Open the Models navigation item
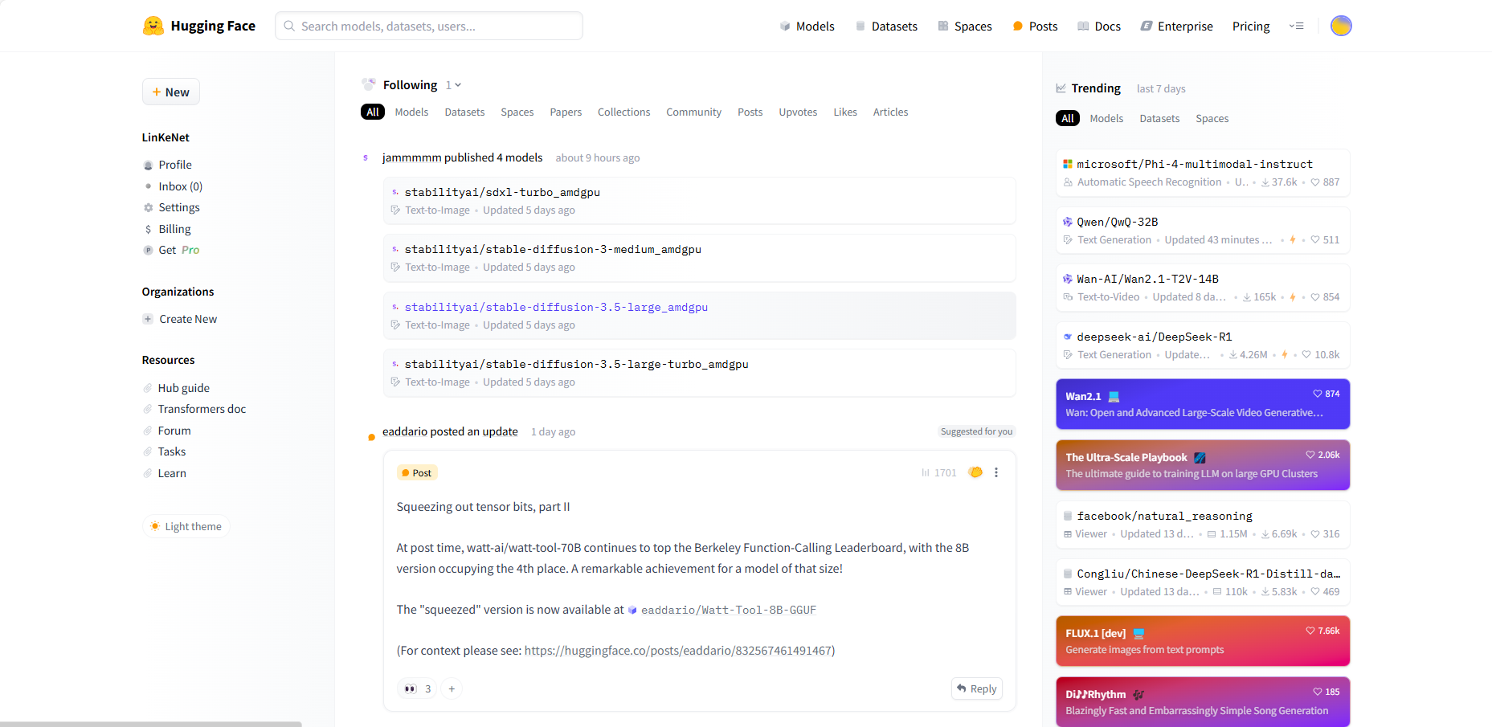The width and height of the screenshot is (1492, 727). [x=807, y=26]
